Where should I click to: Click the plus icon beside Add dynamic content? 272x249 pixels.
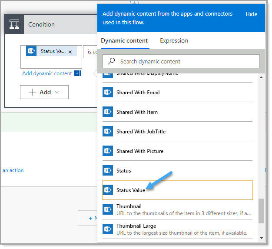77,73
